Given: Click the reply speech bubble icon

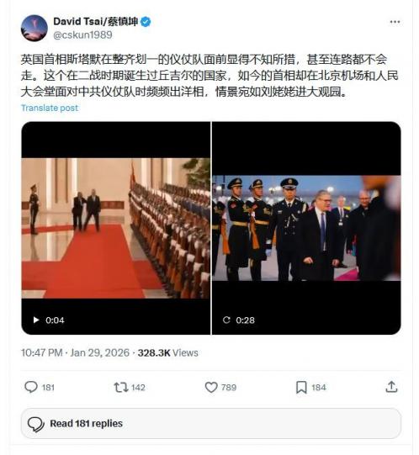Looking at the screenshot, I should click(x=31, y=387).
